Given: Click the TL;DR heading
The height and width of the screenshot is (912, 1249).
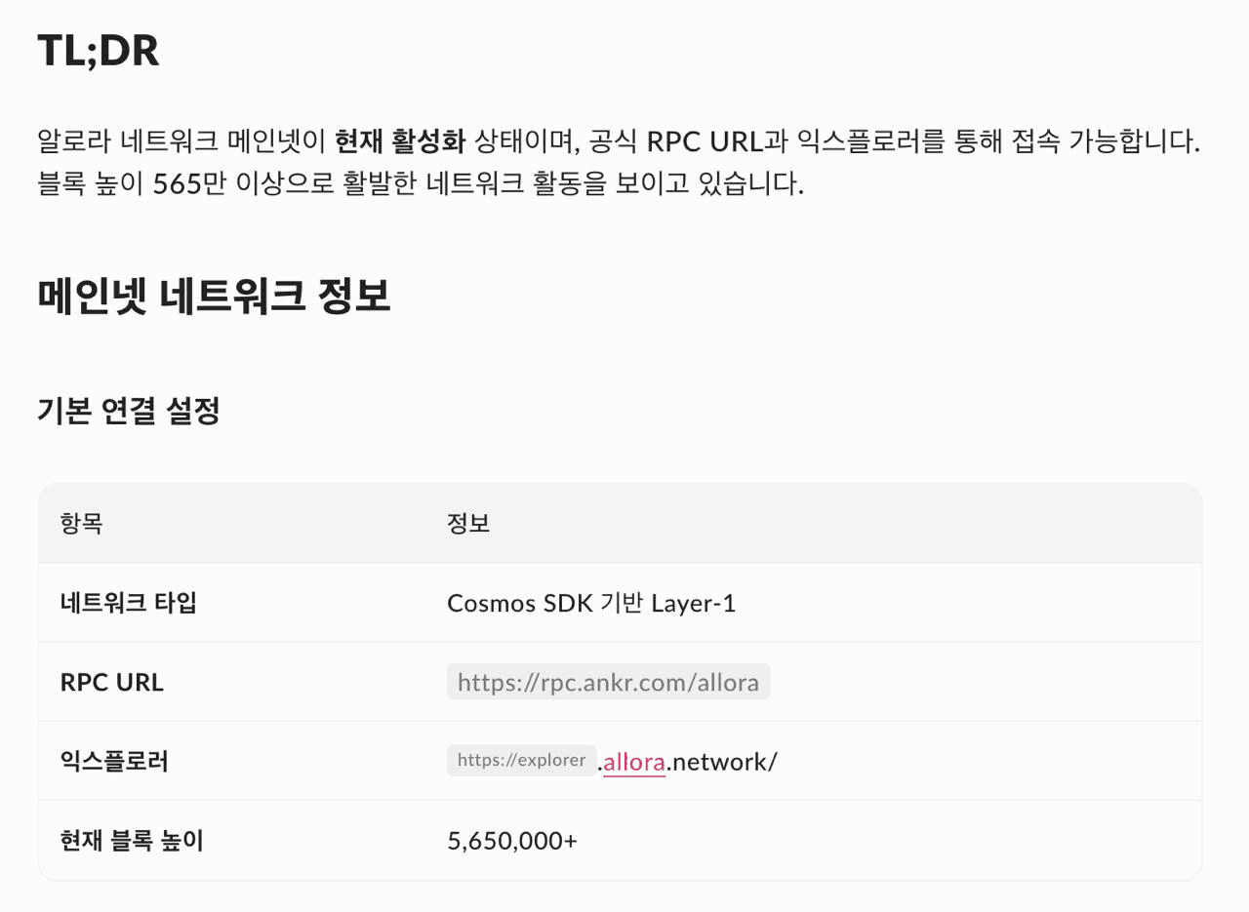Looking at the screenshot, I should [x=98, y=50].
